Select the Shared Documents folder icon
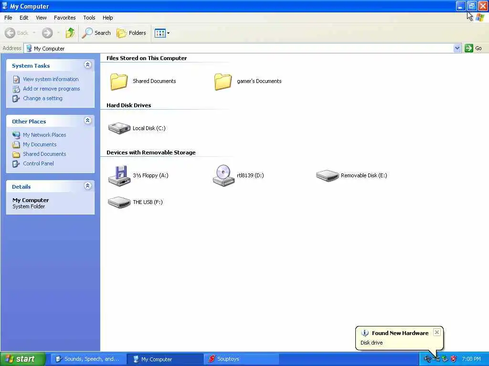Image resolution: width=489 pixels, height=366 pixels. (x=119, y=81)
